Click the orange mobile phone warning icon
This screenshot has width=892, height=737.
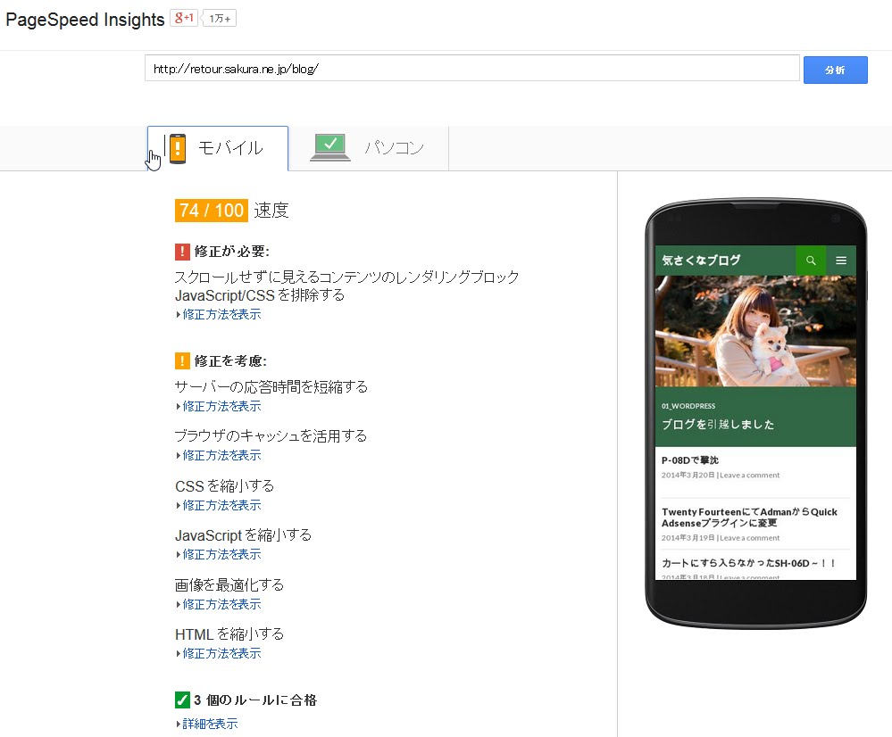178,148
